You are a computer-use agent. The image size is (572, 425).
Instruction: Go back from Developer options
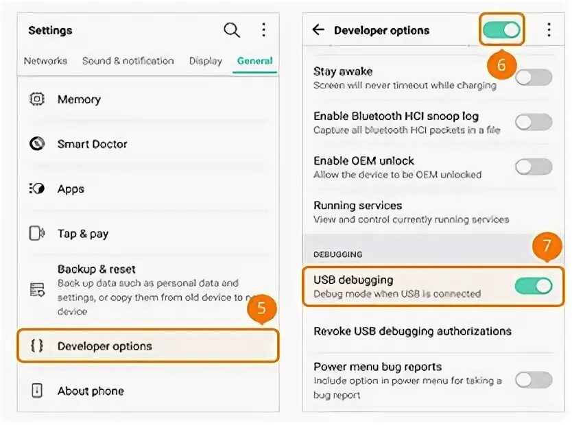pos(318,29)
